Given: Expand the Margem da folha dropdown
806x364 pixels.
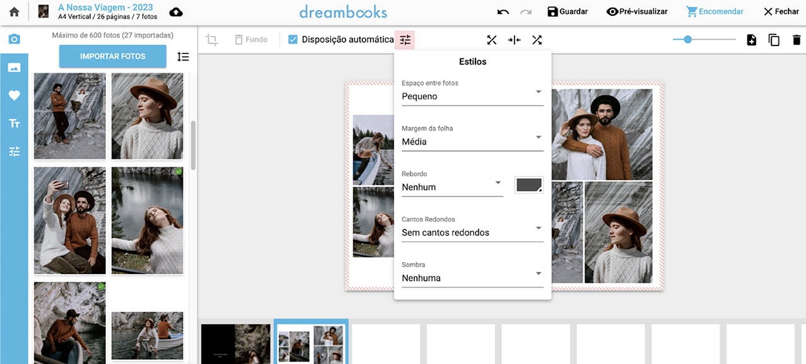Looking at the screenshot, I should click(472, 142).
